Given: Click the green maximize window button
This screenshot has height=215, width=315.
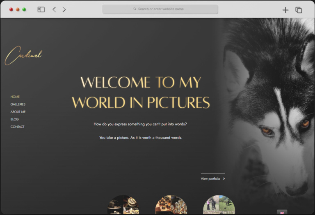Looking at the screenshot, I should click(x=24, y=9).
